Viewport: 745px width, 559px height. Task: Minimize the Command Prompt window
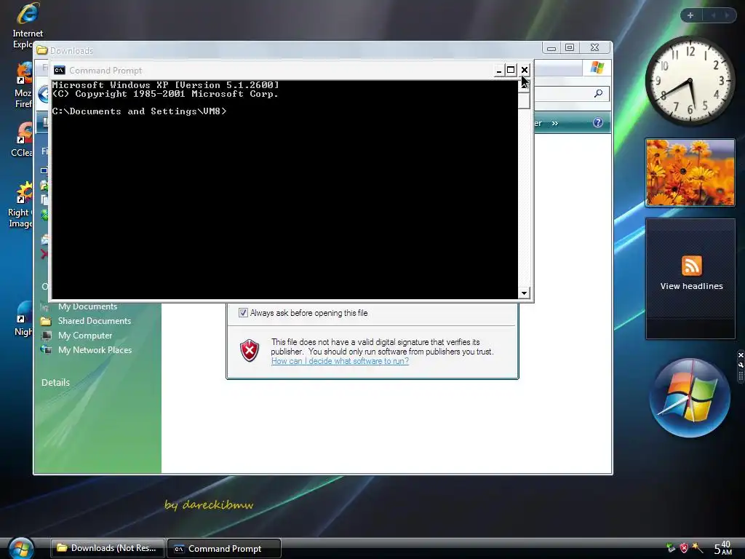pyautogui.click(x=499, y=71)
